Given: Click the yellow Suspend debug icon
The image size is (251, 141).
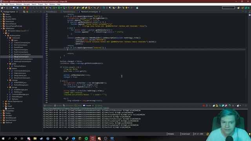Looking at the screenshot, I should [24, 8].
